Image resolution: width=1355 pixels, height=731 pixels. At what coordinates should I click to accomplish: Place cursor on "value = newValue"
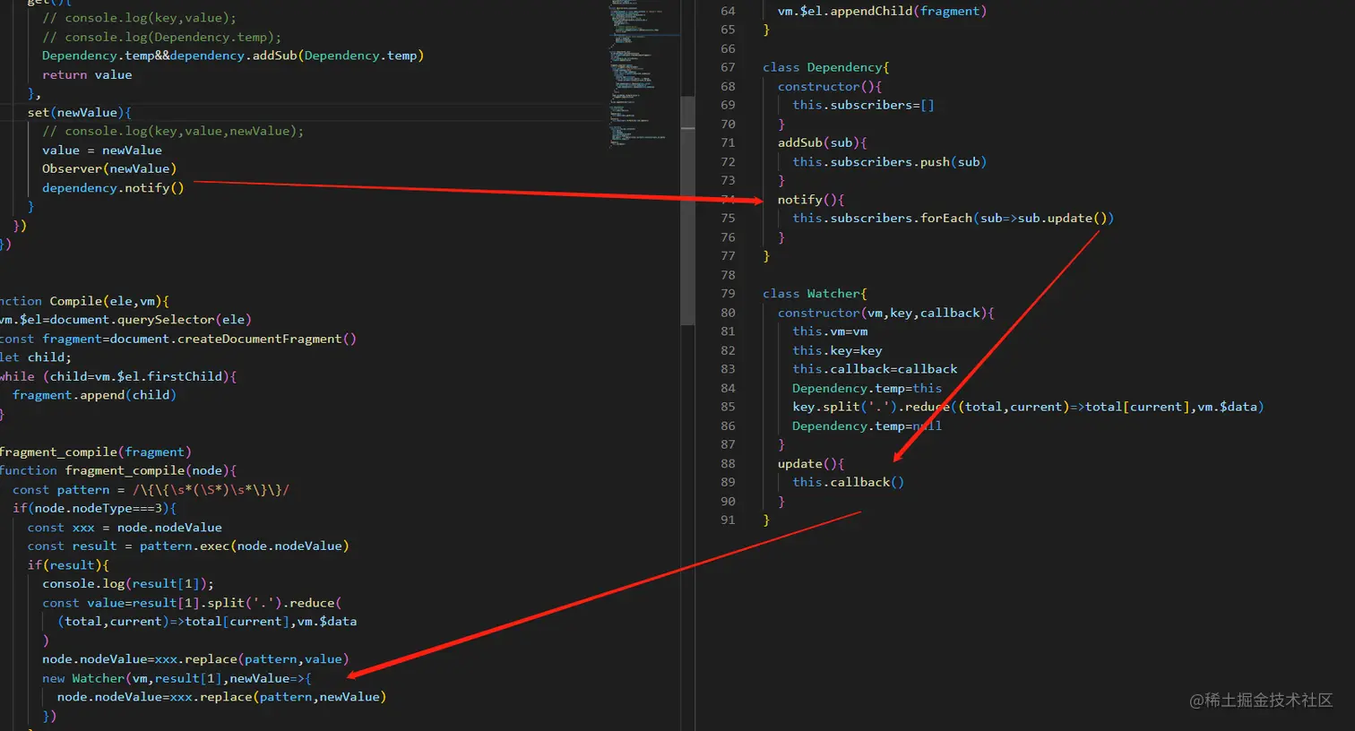[102, 150]
